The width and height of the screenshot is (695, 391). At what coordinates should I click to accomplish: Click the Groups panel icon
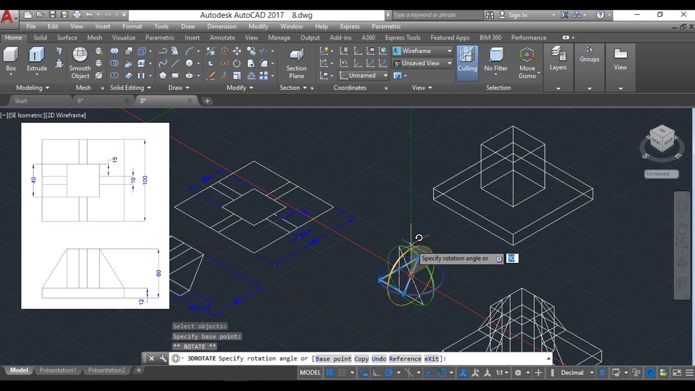[x=589, y=54]
